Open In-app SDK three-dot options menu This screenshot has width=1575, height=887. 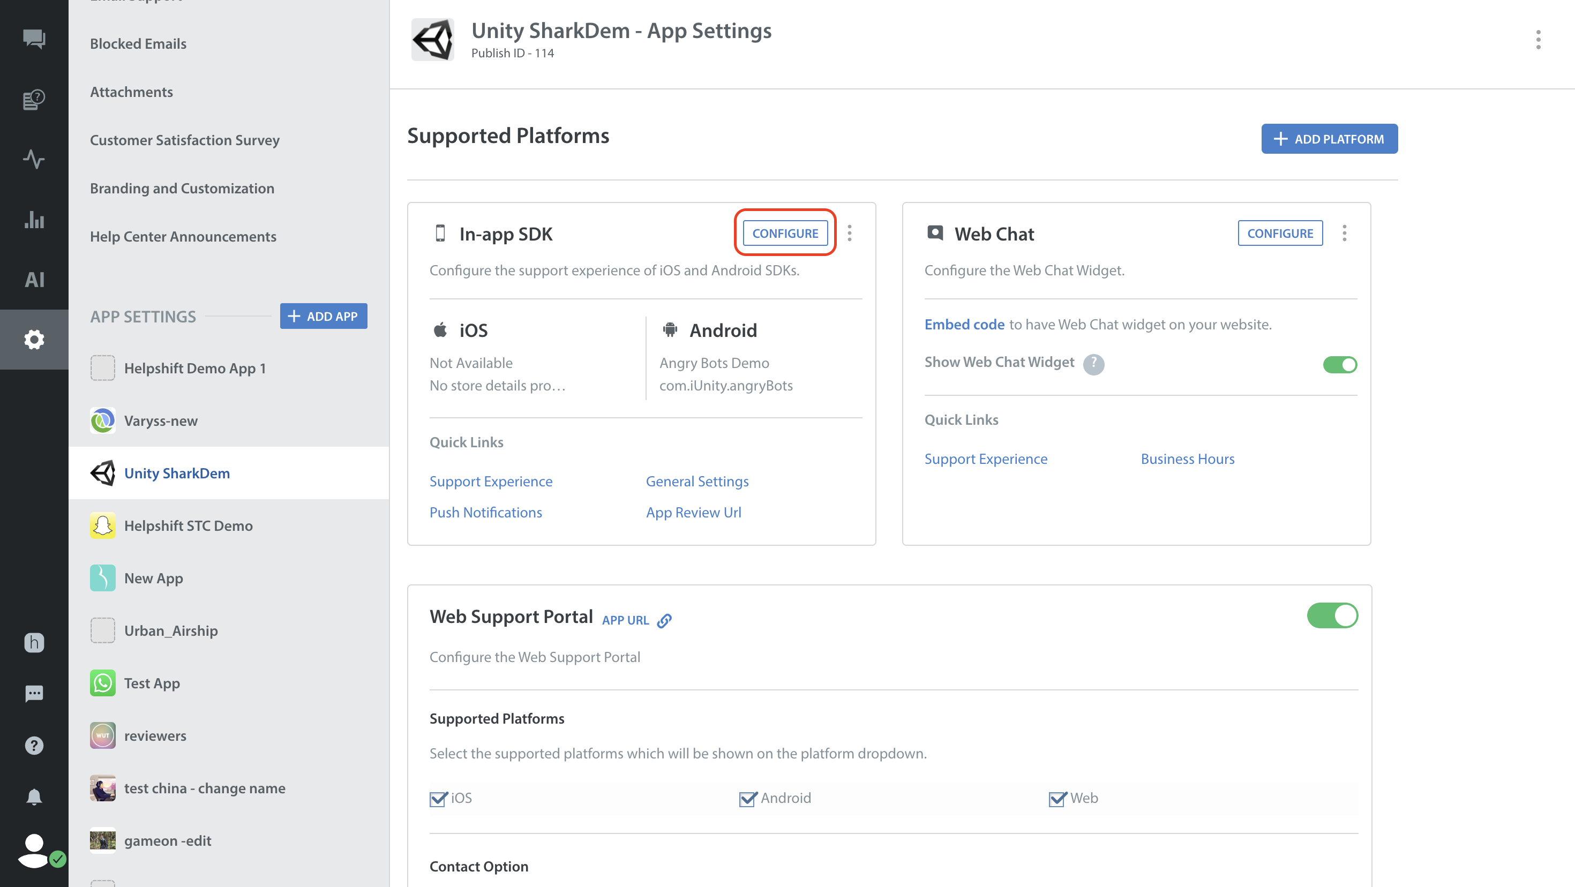point(849,233)
